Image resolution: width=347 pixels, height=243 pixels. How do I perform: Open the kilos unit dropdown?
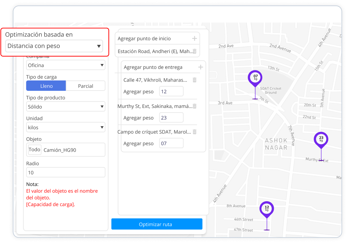[66, 127]
